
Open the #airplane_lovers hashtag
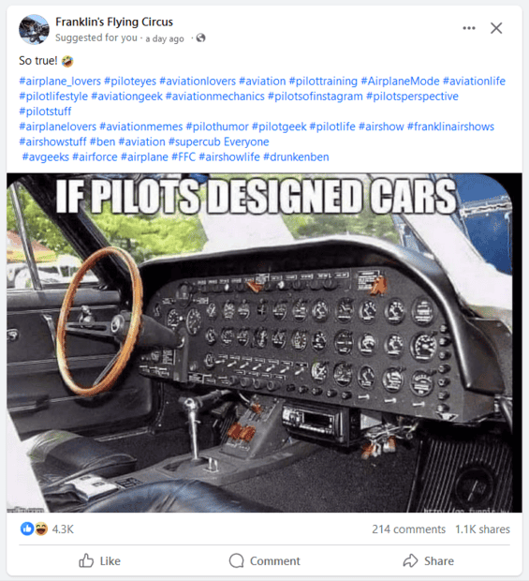pos(60,82)
